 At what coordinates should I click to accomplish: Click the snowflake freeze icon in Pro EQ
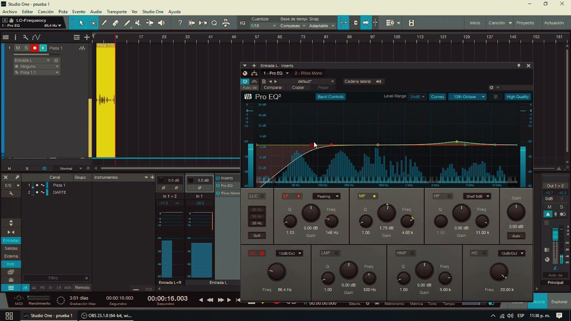495,97
